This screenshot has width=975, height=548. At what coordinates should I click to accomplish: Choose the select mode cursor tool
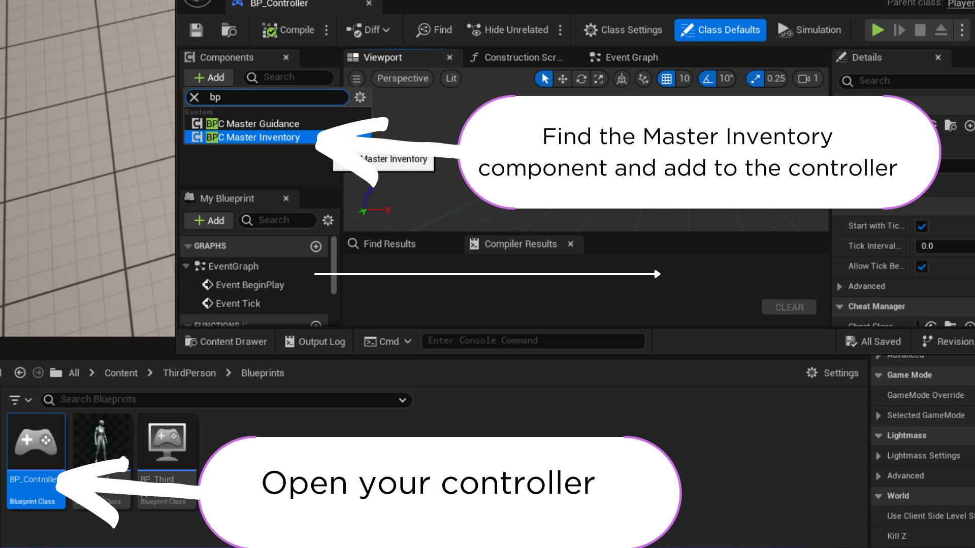point(544,79)
